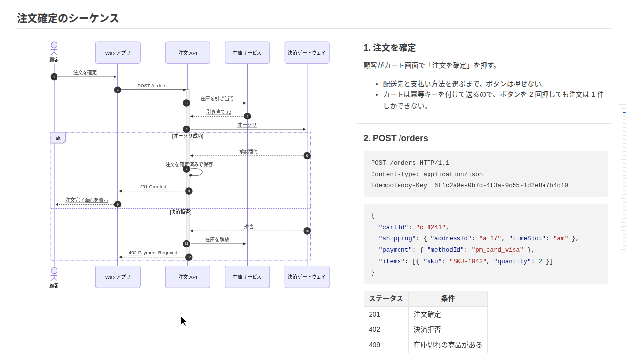This screenshot has width=629, height=354.
Task: Click sequence number badge 4
Action: (x=247, y=117)
